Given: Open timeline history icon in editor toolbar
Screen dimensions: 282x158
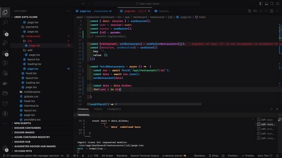Looking at the screenshot, I should [x=249, y=11].
